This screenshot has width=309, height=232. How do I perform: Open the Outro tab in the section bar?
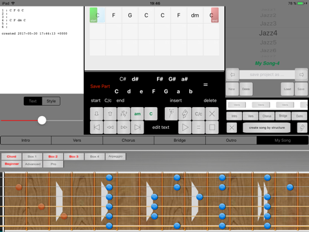(231, 140)
